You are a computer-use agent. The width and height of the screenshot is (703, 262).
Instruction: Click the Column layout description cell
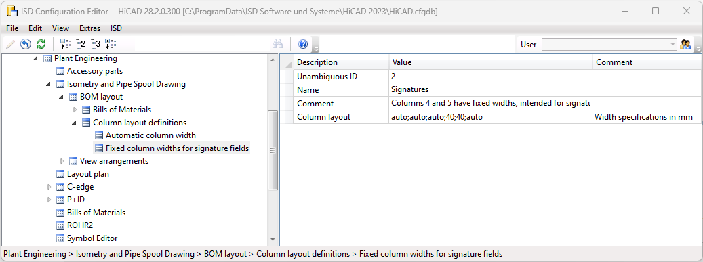click(x=341, y=117)
